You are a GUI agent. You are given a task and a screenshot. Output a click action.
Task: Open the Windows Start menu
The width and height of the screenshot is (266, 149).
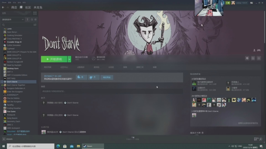point(3,146)
